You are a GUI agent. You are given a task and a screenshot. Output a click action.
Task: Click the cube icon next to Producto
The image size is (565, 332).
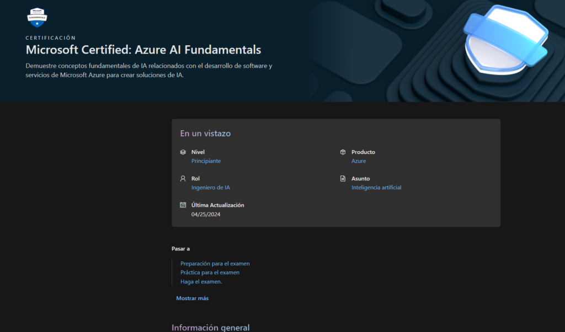[343, 152]
